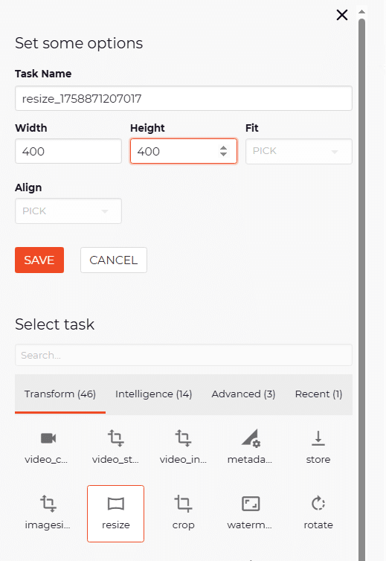Select the store task icon
The image size is (386, 561).
point(318,438)
